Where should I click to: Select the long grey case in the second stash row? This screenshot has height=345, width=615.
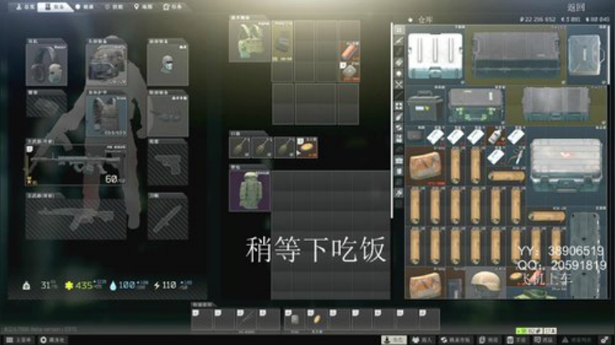[x=556, y=106]
